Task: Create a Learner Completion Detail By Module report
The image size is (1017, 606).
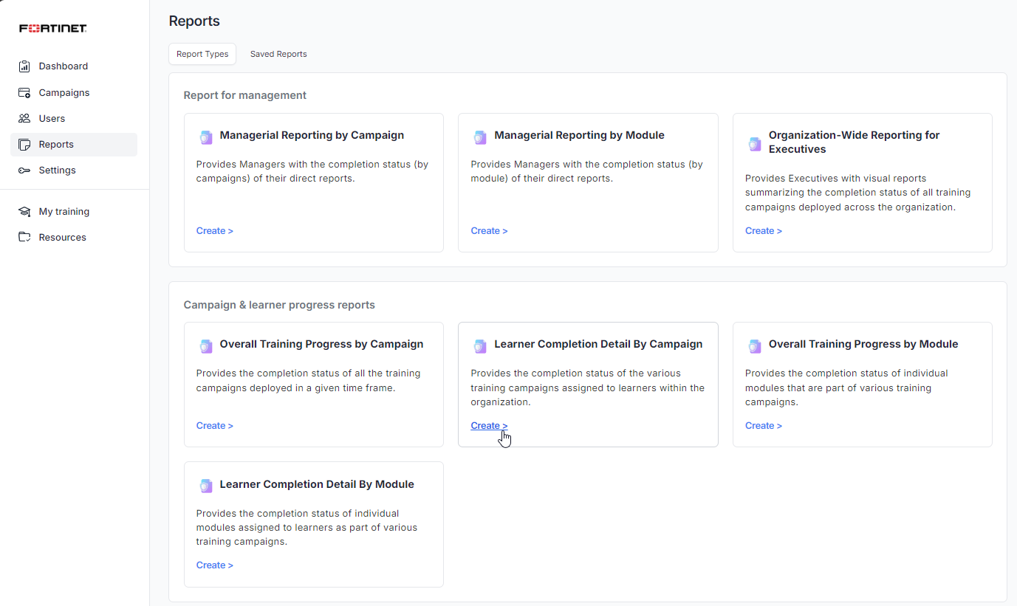Action: pos(214,565)
